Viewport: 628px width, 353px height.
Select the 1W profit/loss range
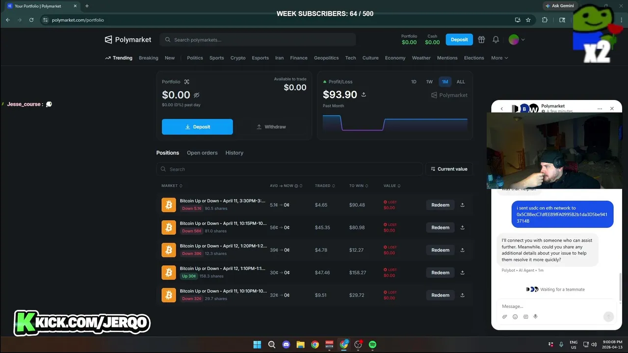[429, 82]
